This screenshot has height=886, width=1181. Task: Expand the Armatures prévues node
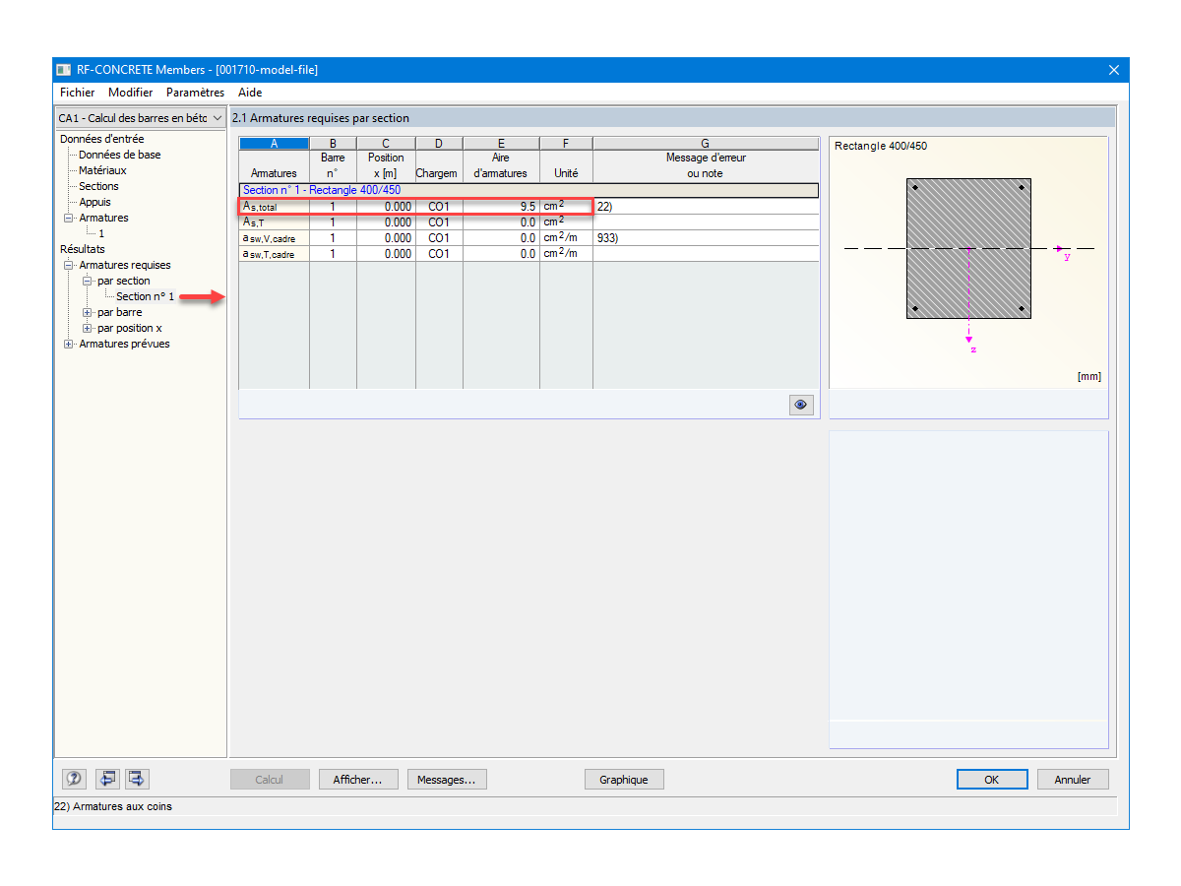click(x=69, y=344)
